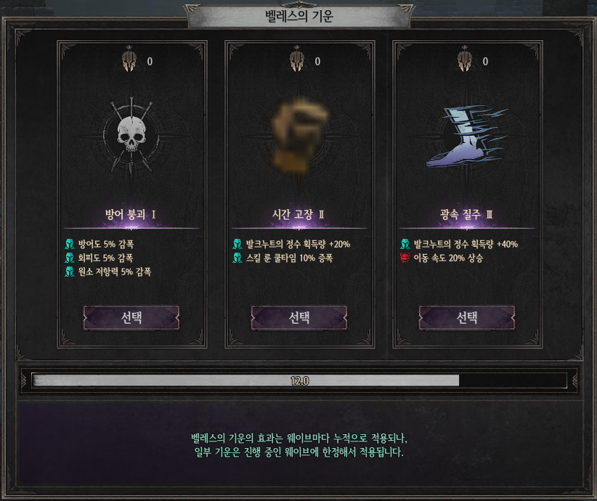Viewport: 597px width, 501px height.
Task: Click the 벨레스의 기운 title banner
Action: (x=299, y=17)
